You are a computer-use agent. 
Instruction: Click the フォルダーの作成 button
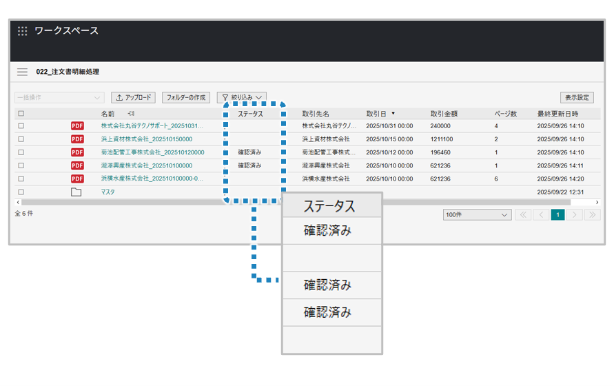[x=186, y=98]
